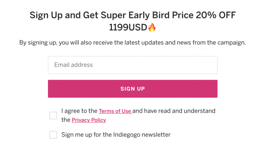Click the "Sign me up for the Indiegogo newsletter" label
Screen dimensions: 261x153
(116, 135)
